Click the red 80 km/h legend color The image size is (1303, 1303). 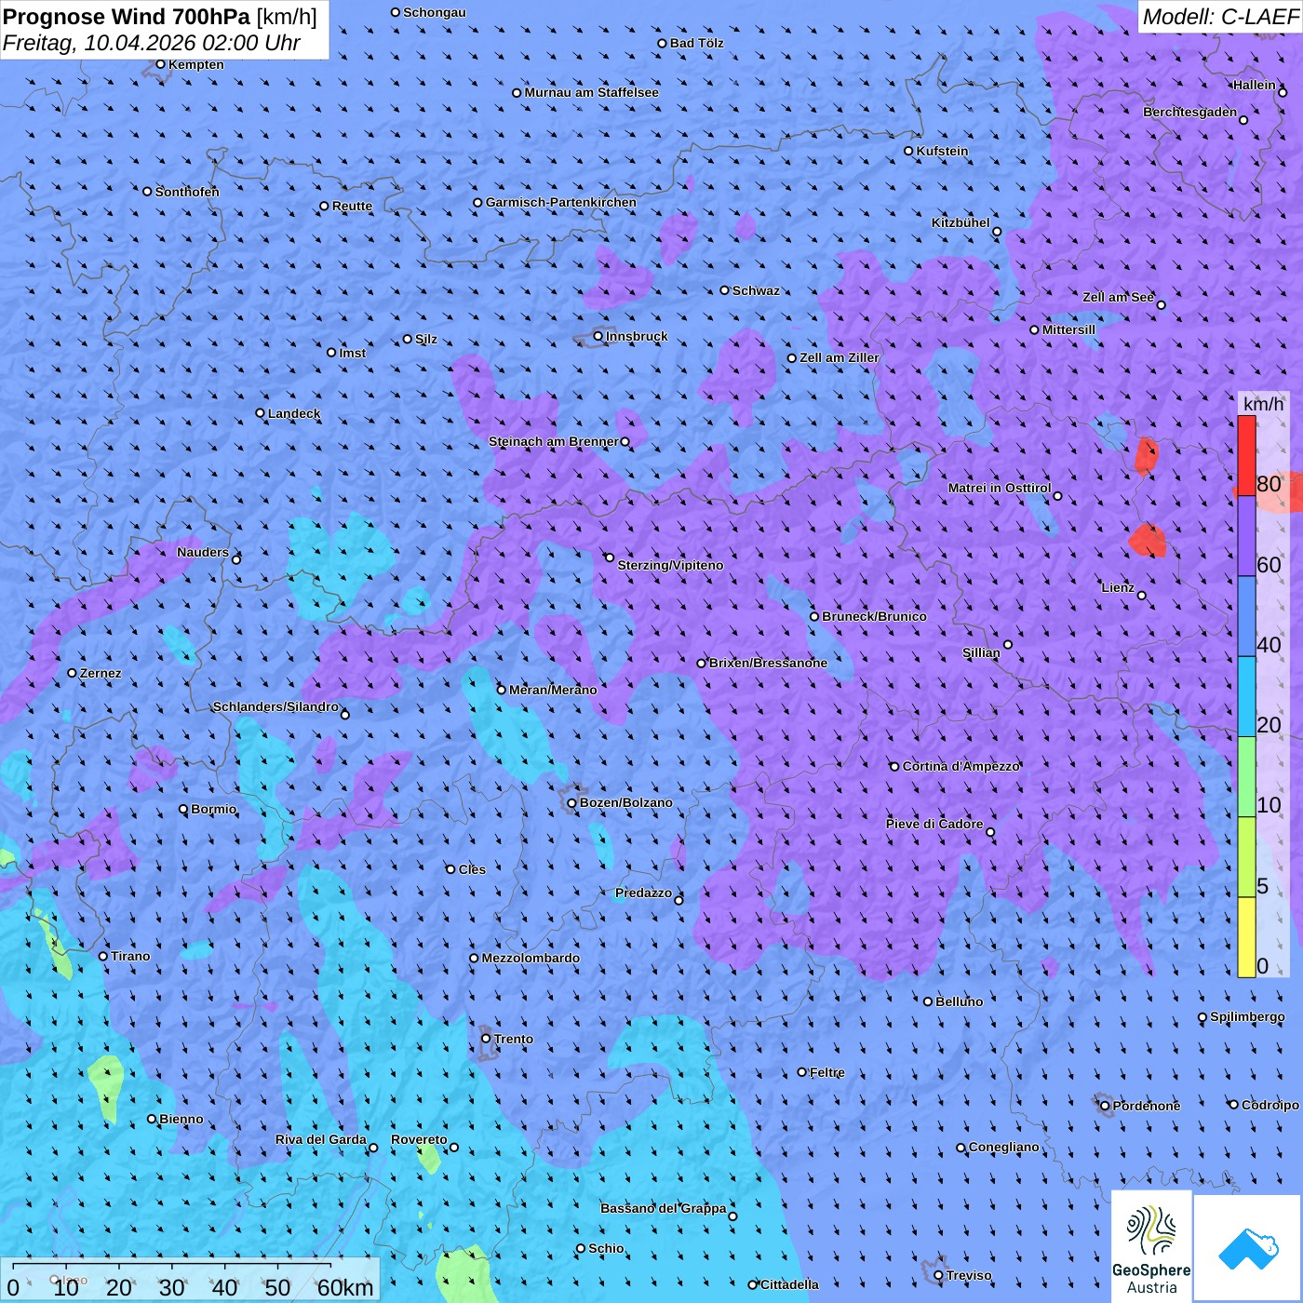point(1246,455)
